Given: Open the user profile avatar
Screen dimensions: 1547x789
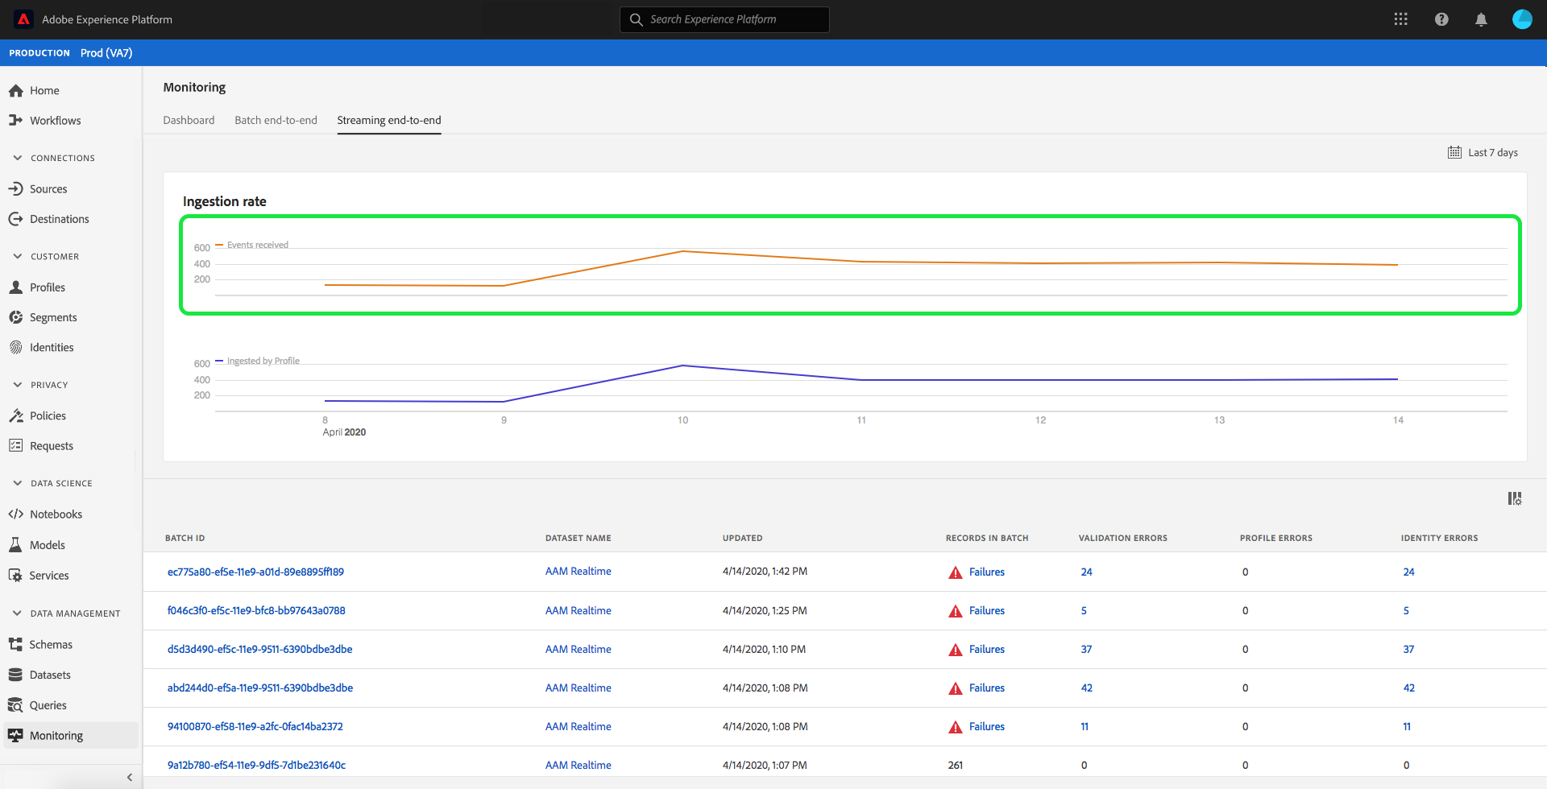Looking at the screenshot, I should pyautogui.click(x=1522, y=19).
